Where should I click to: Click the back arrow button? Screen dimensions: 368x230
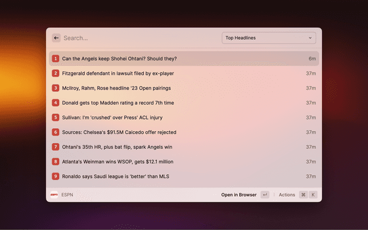click(56, 38)
